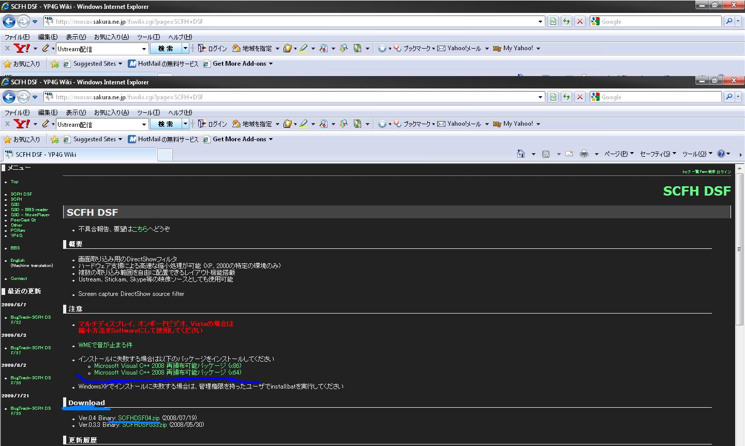
Task: Go back using front window's Back arrow
Action: (9, 97)
